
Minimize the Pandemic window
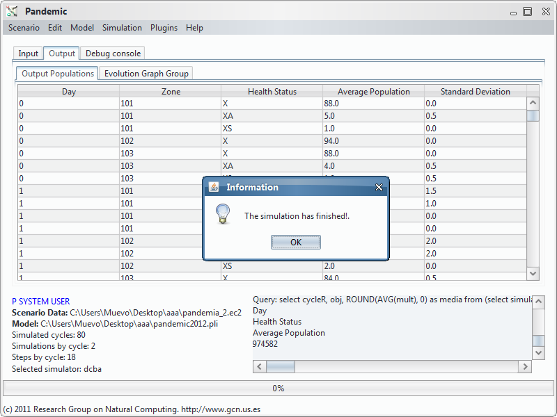(x=513, y=13)
